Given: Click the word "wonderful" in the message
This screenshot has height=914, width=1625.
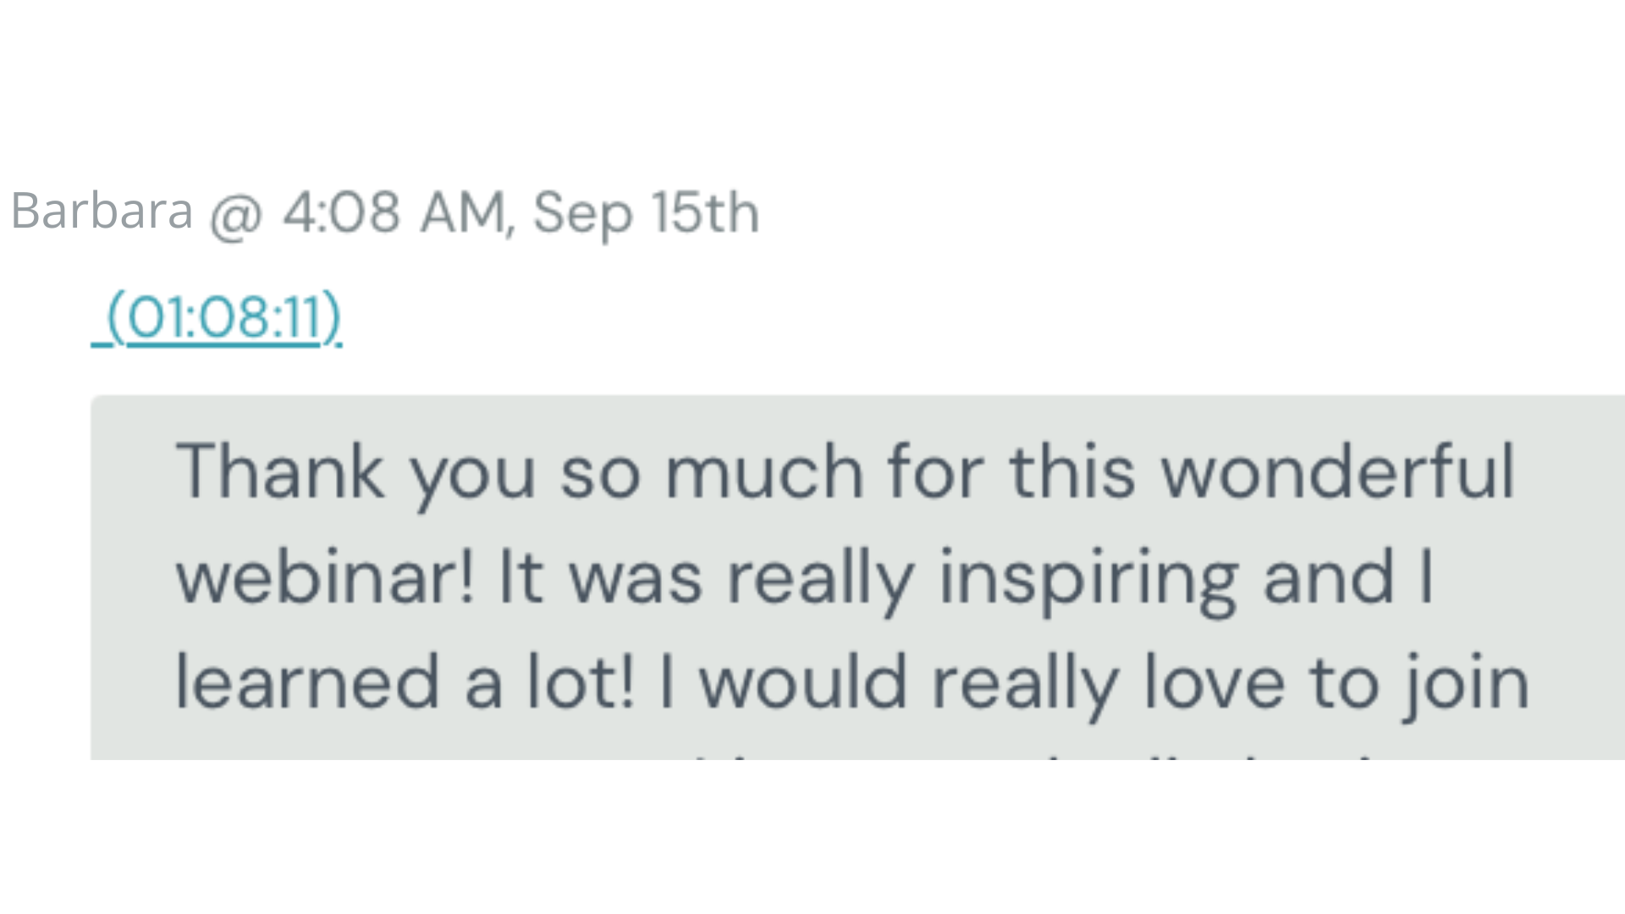Looking at the screenshot, I should (x=1336, y=472).
